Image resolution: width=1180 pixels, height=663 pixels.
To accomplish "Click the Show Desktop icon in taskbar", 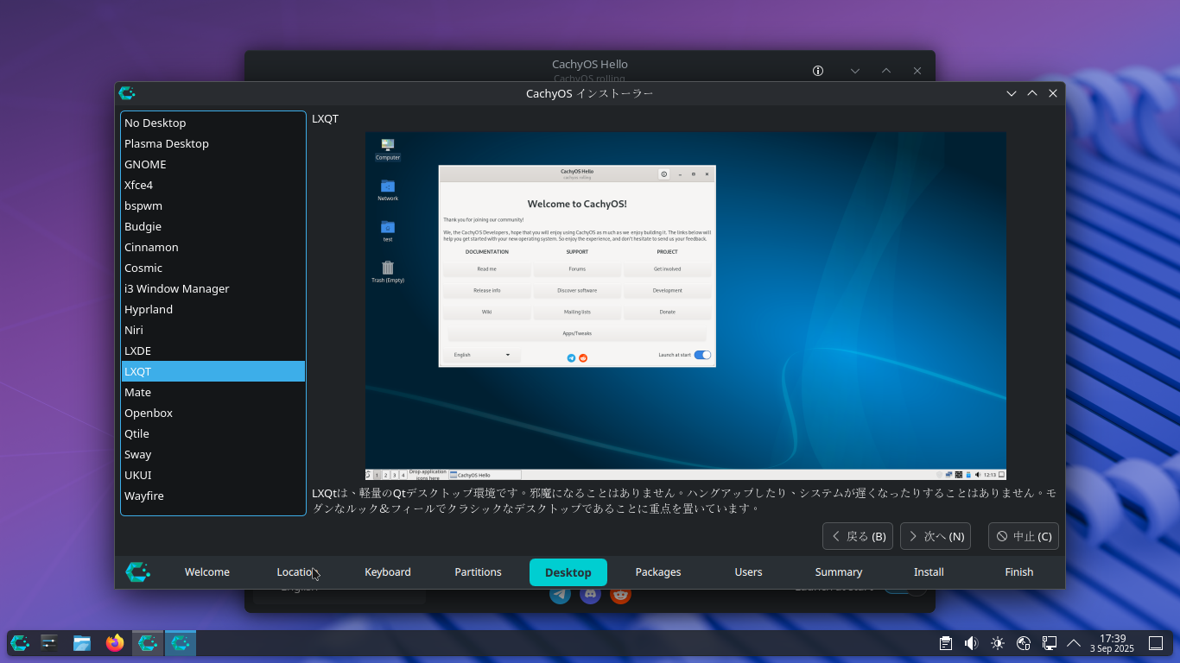I will click(x=1155, y=643).
